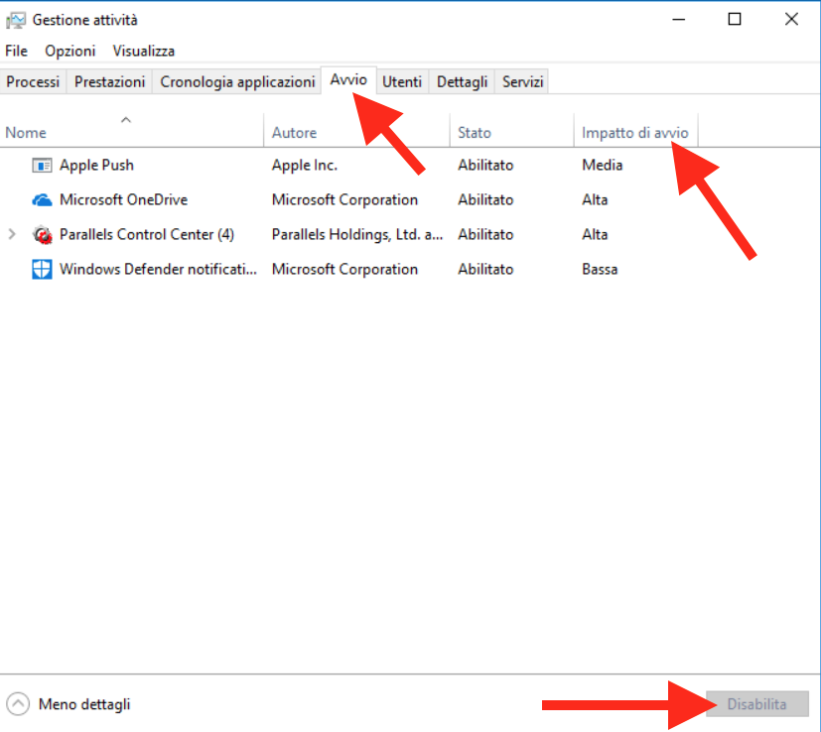Screen dimensions: 821x732
Task: Click the Parallels Control Center icon
Action: pos(42,235)
